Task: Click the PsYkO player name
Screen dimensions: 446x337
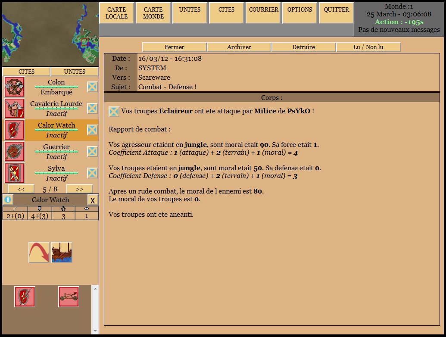Action: [298, 111]
